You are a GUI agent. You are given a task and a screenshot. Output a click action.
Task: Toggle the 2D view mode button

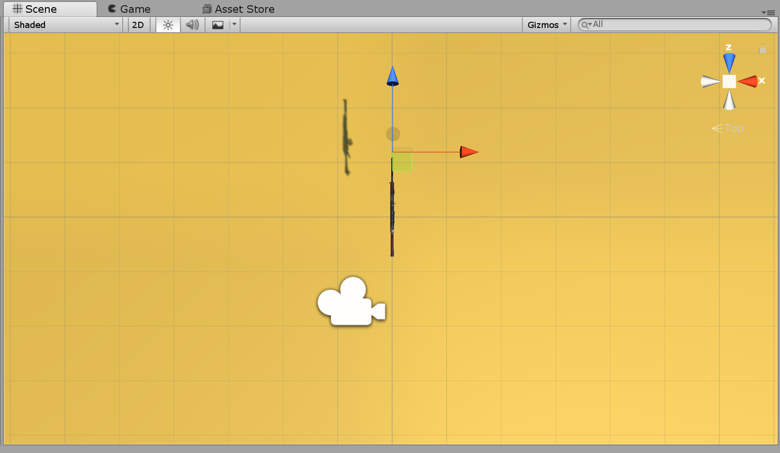[x=138, y=25]
